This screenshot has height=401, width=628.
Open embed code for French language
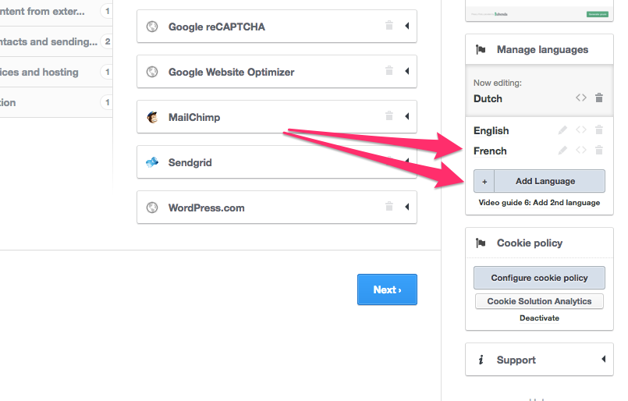point(581,151)
